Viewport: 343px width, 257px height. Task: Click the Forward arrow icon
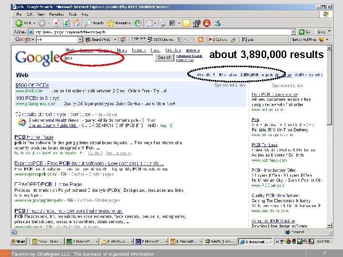point(41,23)
